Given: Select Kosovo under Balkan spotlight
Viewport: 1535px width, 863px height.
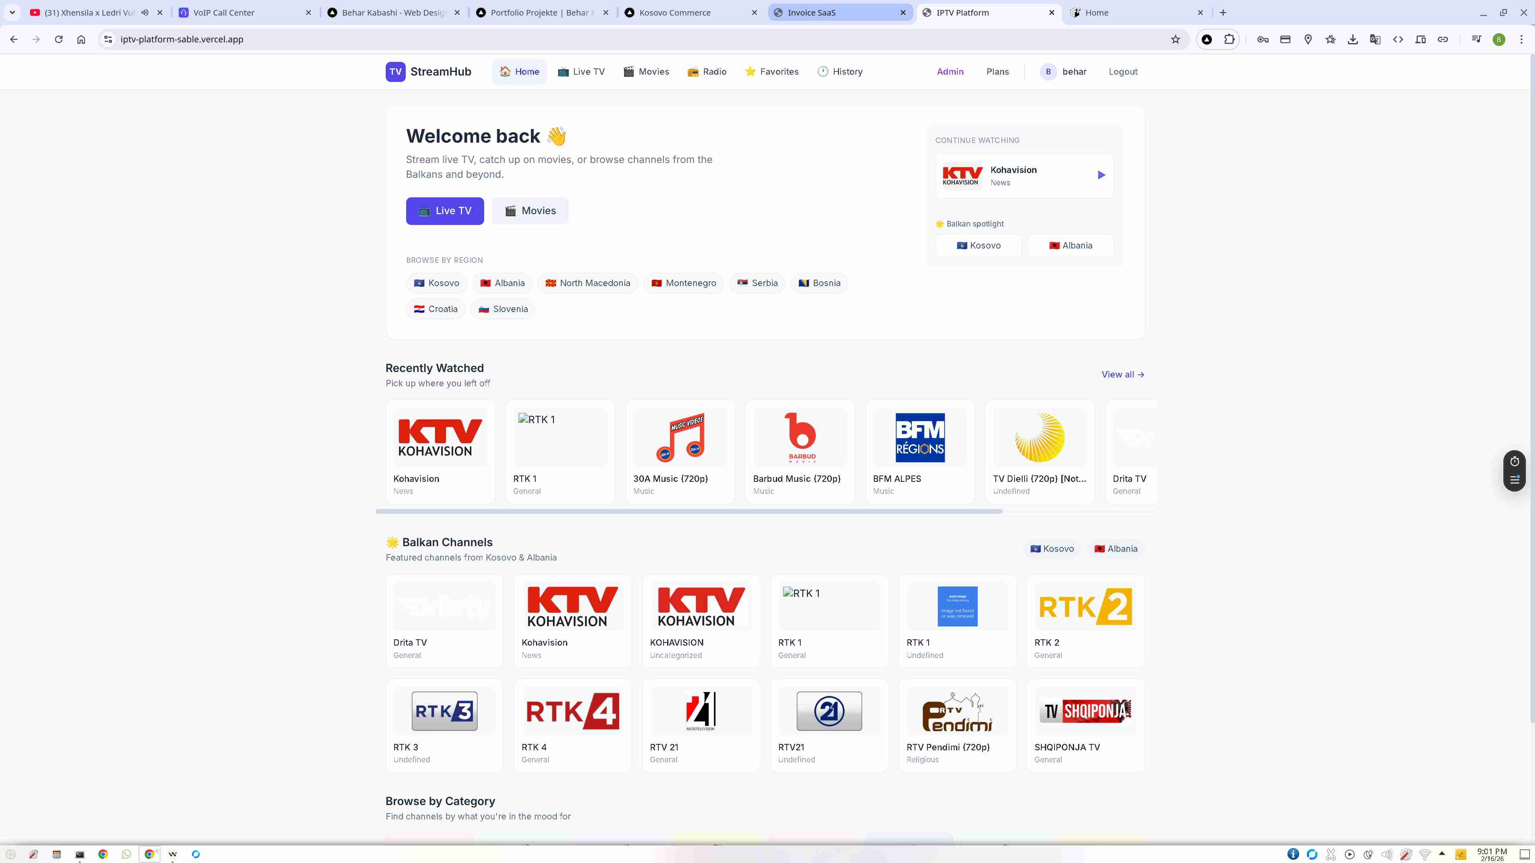Looking at the screenshot, I should 979,245.
